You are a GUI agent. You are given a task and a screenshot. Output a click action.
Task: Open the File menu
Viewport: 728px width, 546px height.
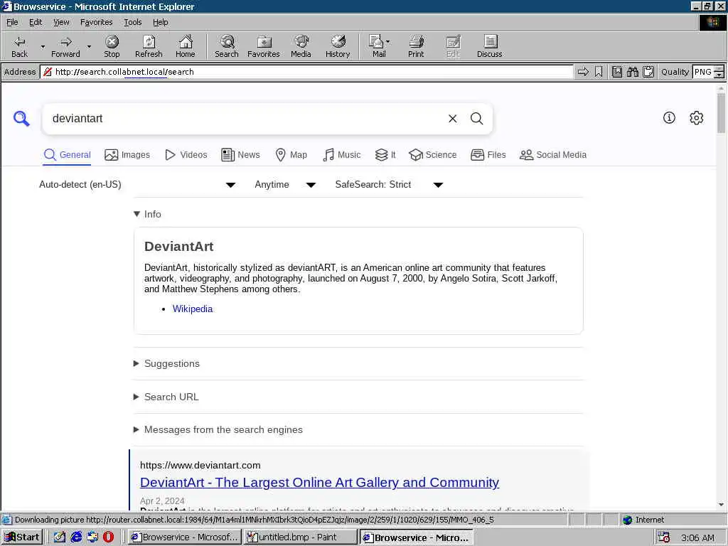(12, 22)
